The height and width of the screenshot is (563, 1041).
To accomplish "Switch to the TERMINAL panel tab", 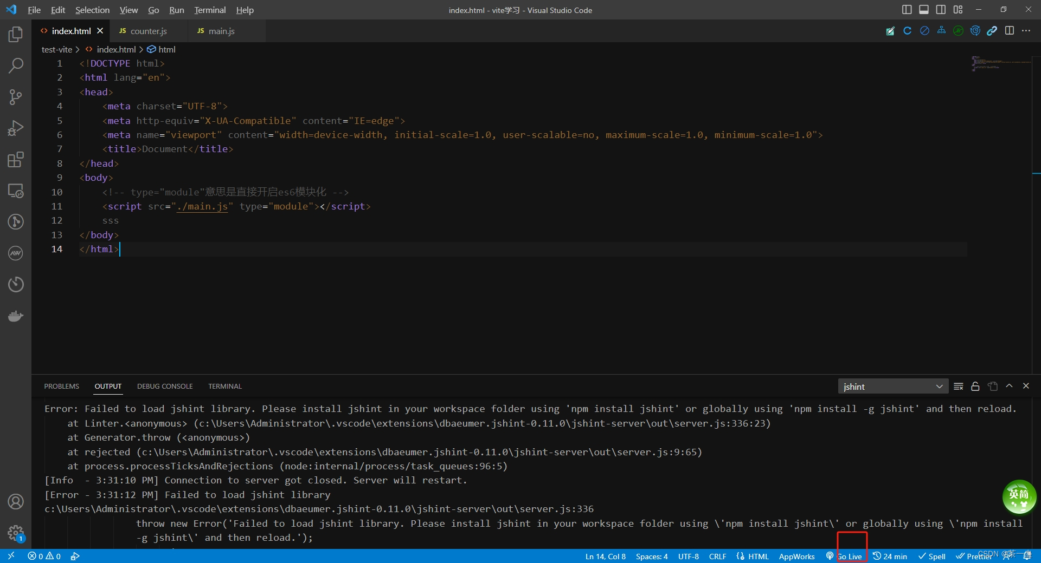I will point(225,387).
